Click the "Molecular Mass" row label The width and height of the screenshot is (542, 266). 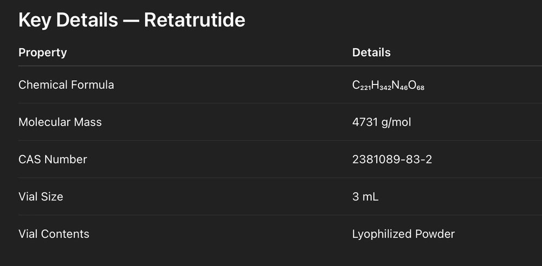[60, 122]
